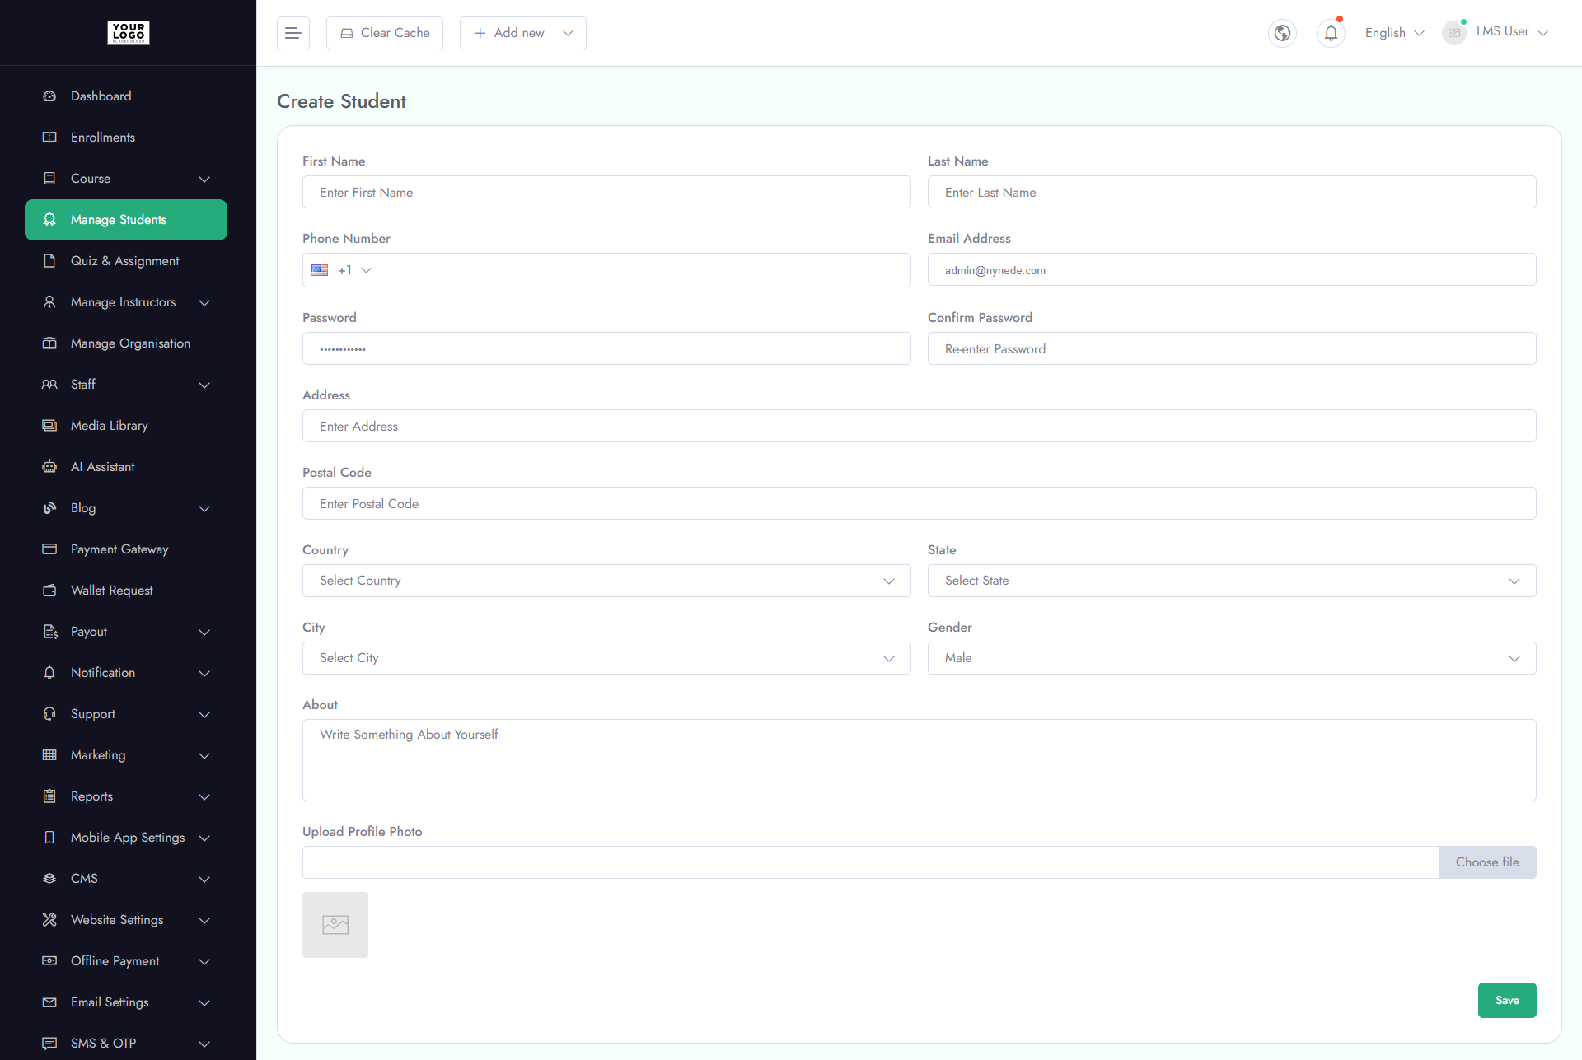Click the Media Library icon

pos(49,426)
